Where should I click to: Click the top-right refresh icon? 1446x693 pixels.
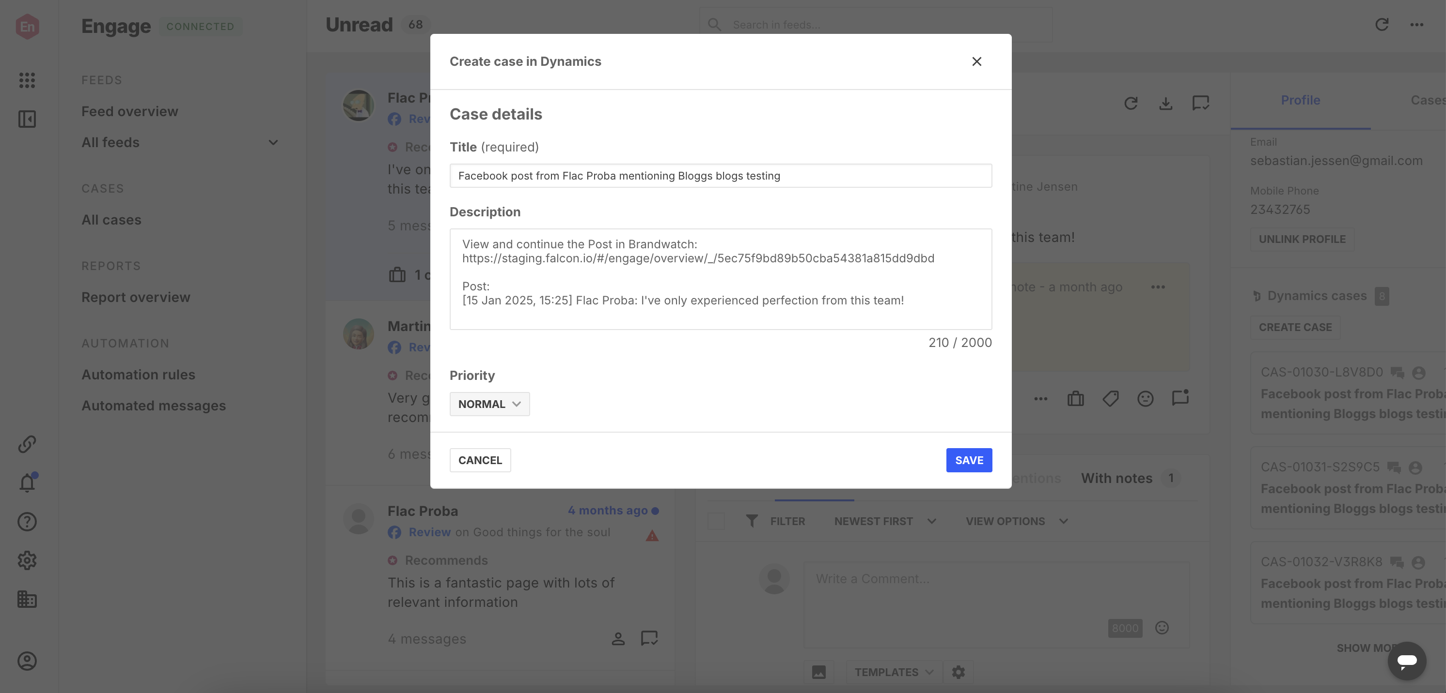[x=1382, y=25]
